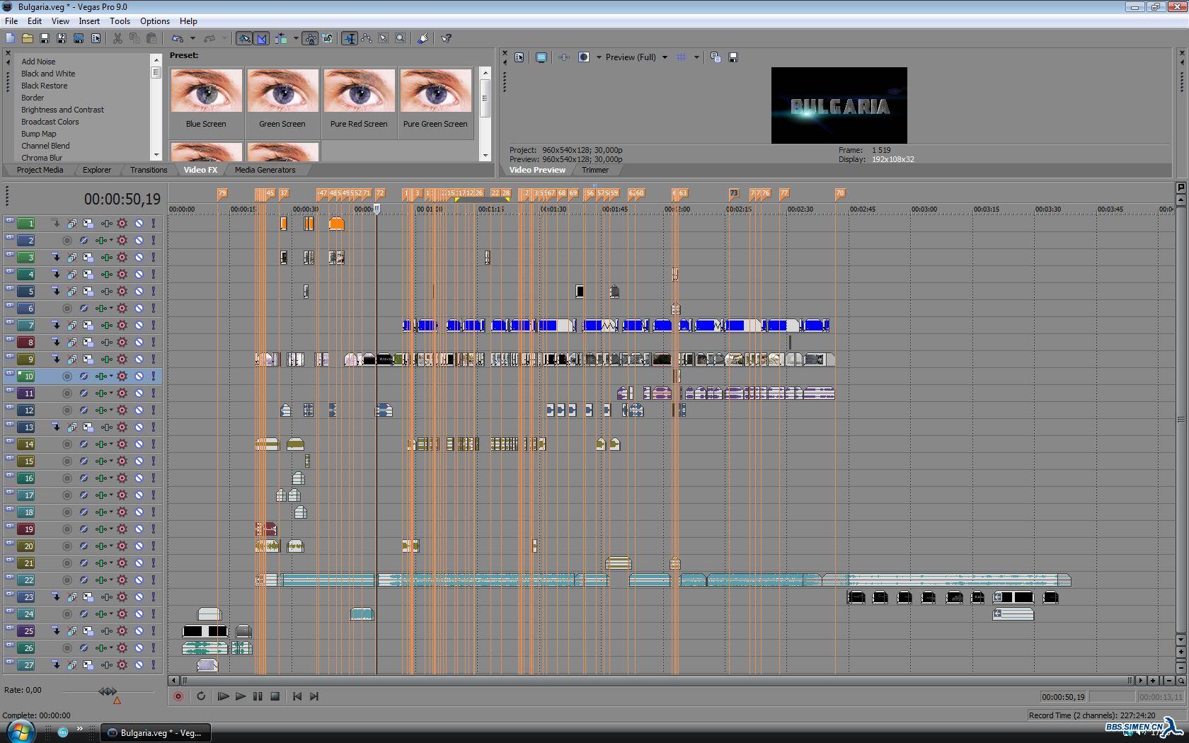Open the Track FX dropdown on track 11
The width and height of the screenshot is (1189, 743).
tap(111, 393)
